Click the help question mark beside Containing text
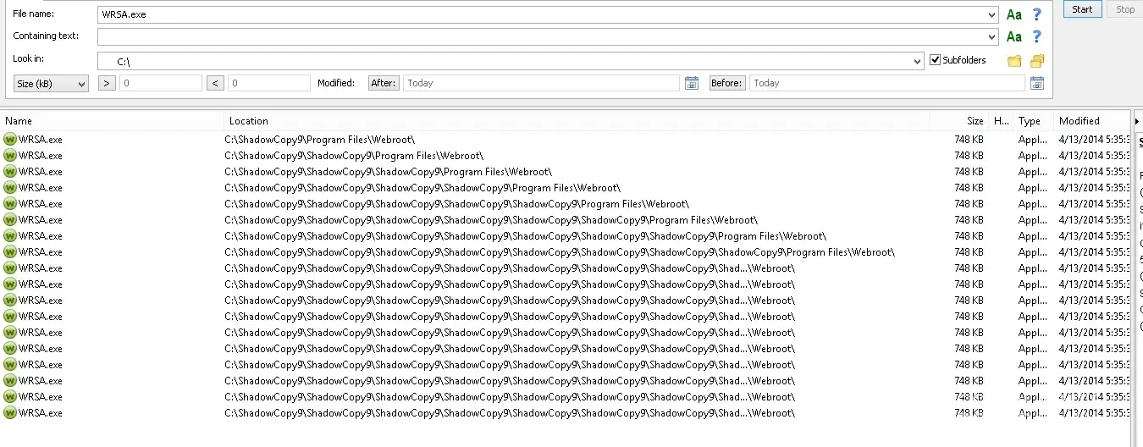The image size is (1143, 447). coord(1036,36)
